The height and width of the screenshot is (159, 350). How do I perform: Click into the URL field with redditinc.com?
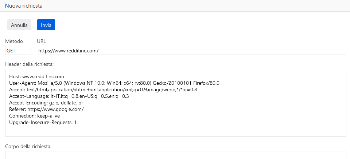(x=191, y=51)
